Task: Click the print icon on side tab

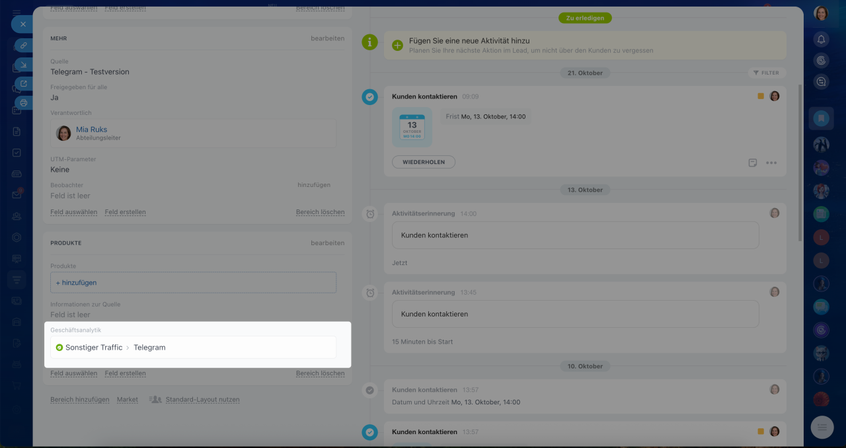Action: pyautogui.click(x=23, y=103)
